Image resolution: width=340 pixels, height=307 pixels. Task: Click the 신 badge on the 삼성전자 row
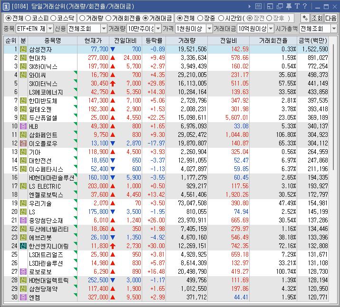(x=23, y=49)
